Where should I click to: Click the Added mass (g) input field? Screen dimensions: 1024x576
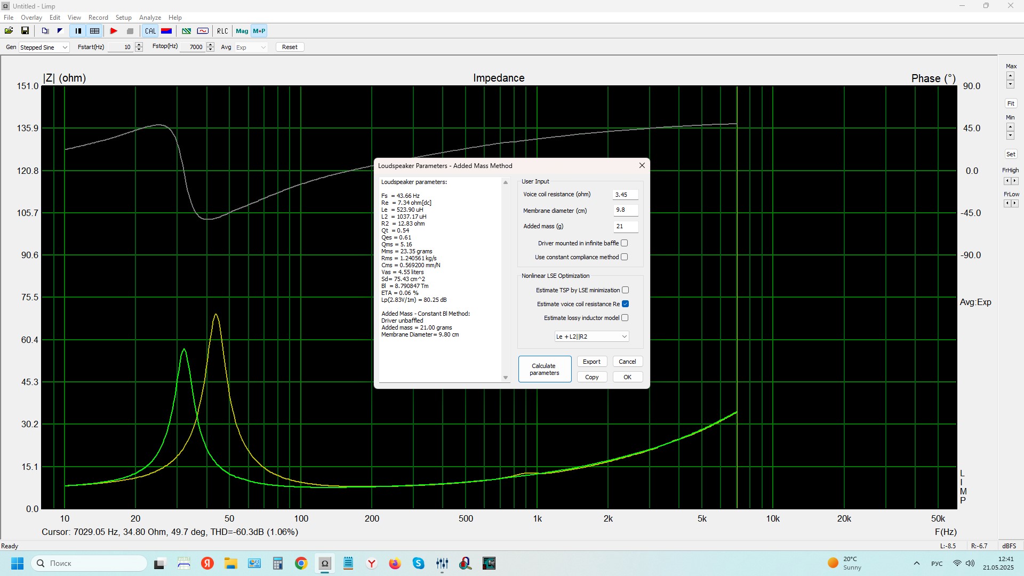click(x=625, y=226)
